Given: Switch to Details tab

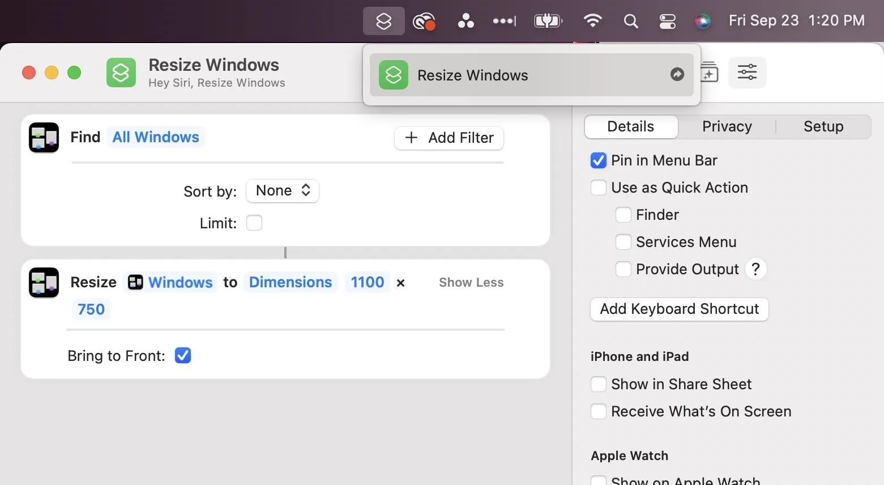Looking at the screenshot, I should click(631, 126).
